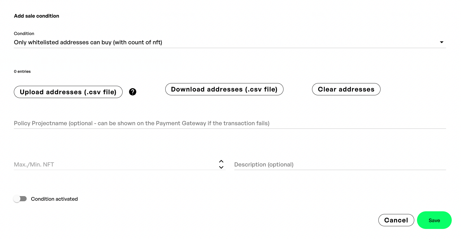Decrease Max./Min. NFT with down arrow

pyautogui.click(x=221, y=167)
